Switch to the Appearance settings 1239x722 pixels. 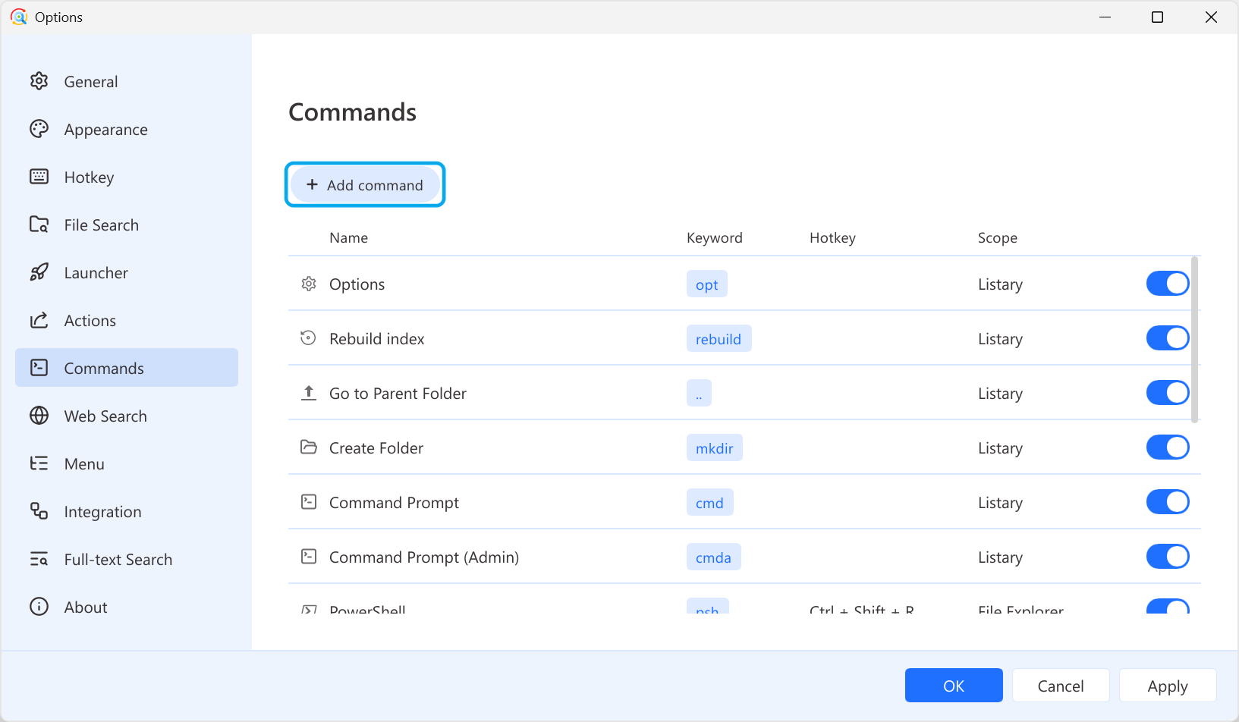coord(127,129)
